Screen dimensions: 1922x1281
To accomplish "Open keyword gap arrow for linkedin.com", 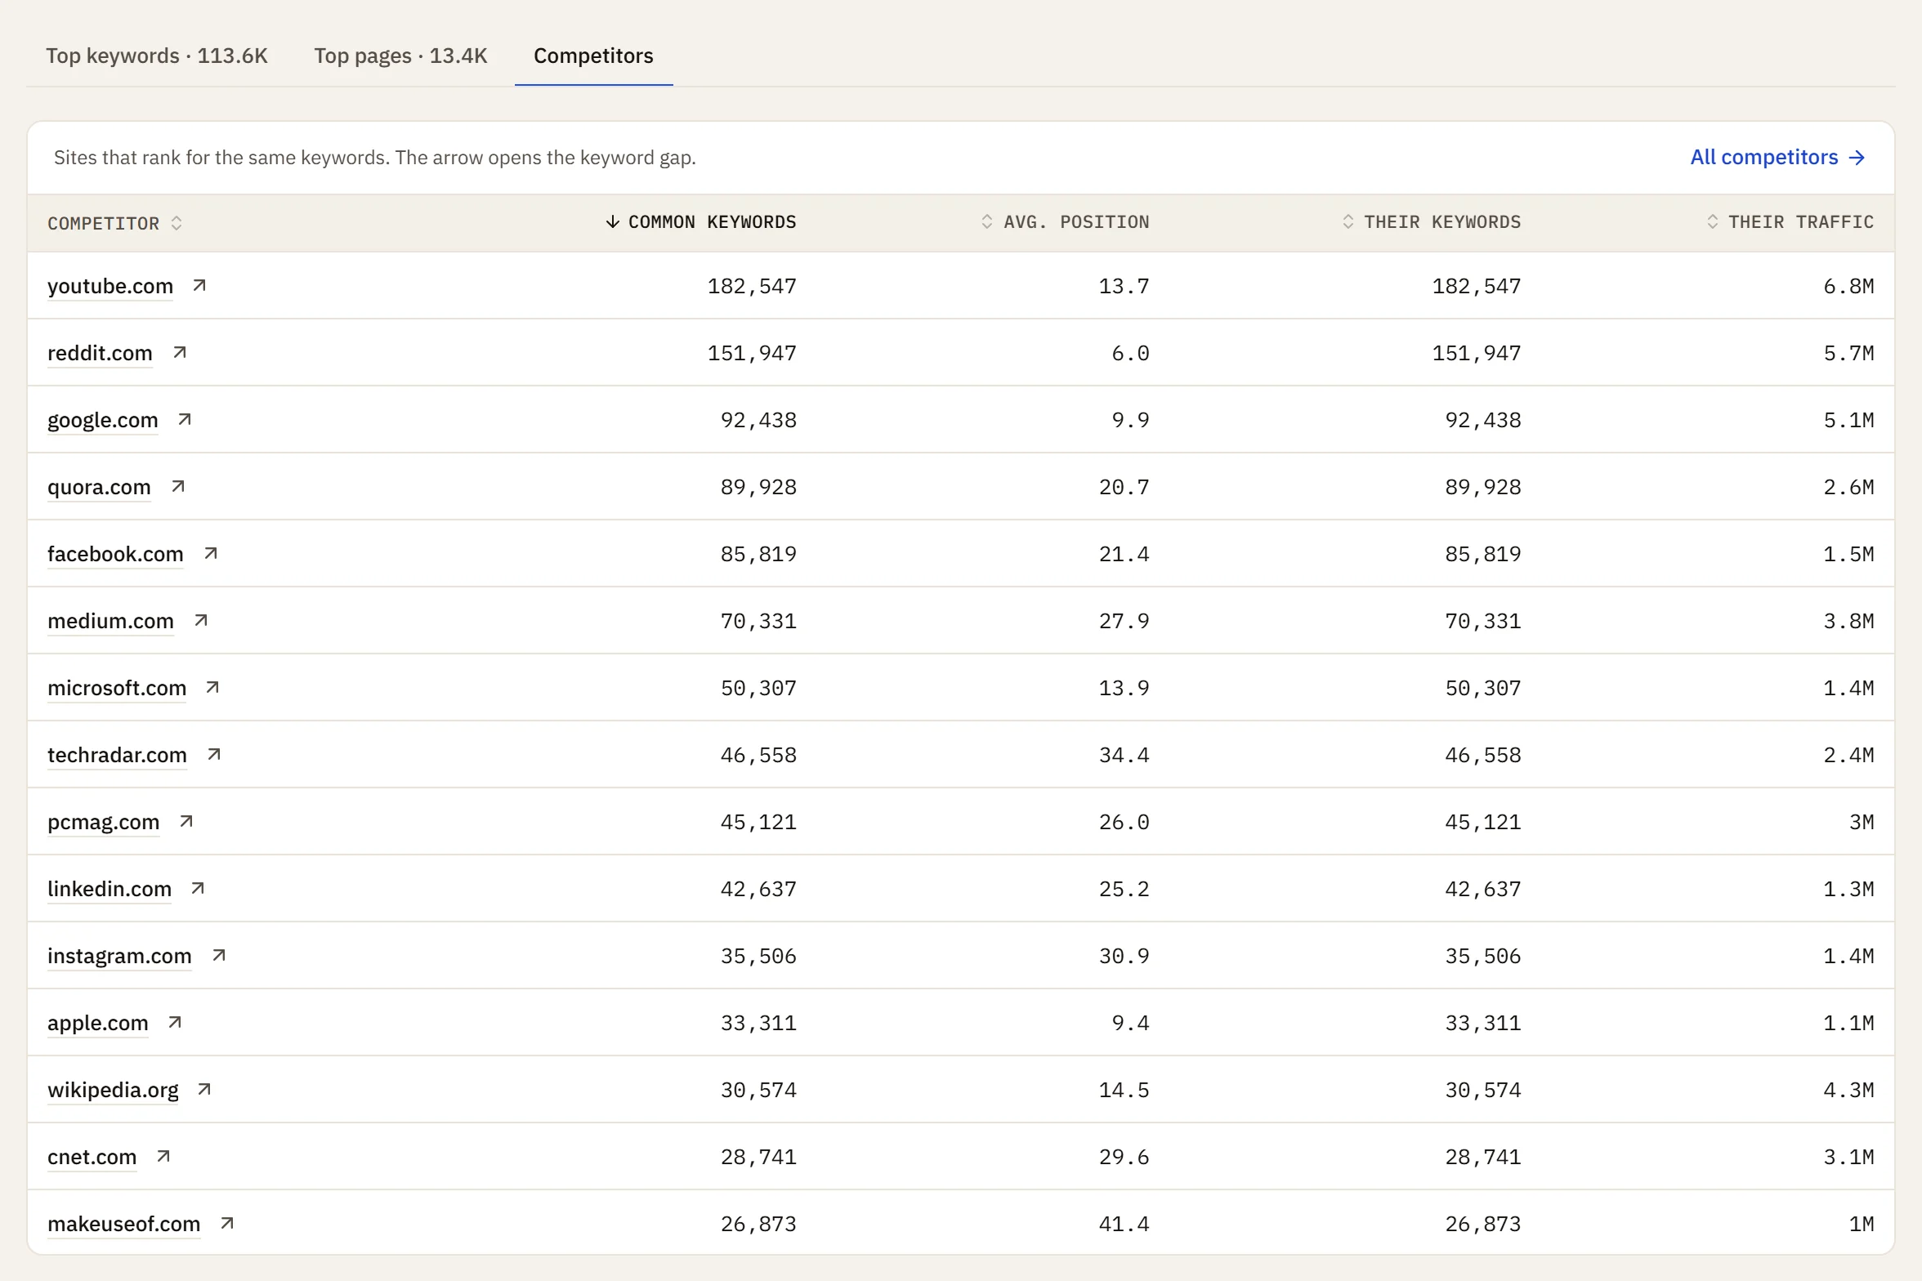I will click(198, 888).
